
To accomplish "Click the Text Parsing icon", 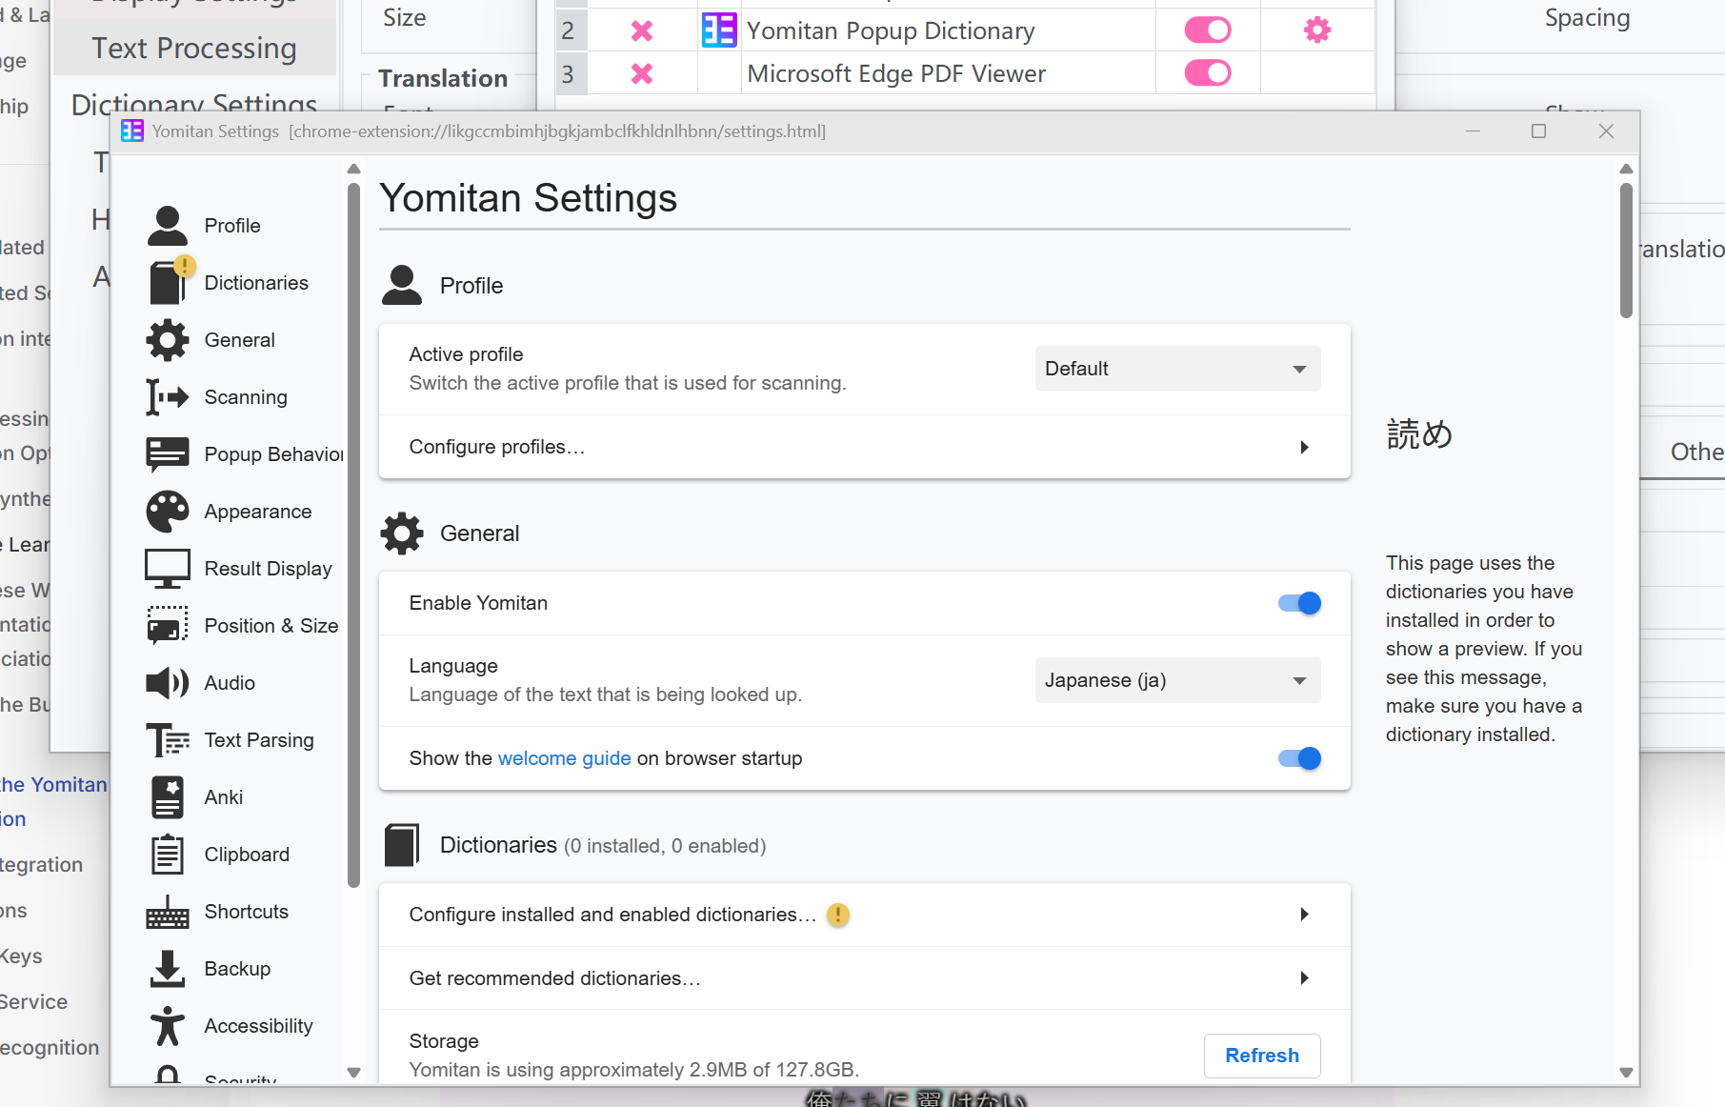I will coord(168,740).
